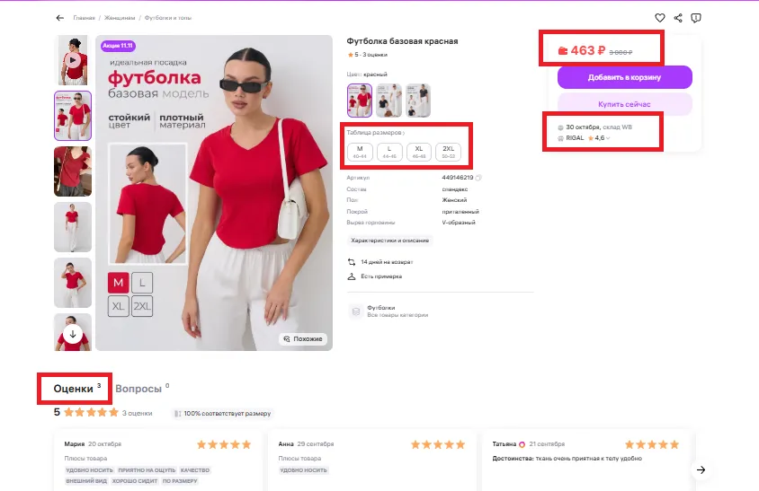
Task: Click Купить сейчас button
Action: point(624,104)
